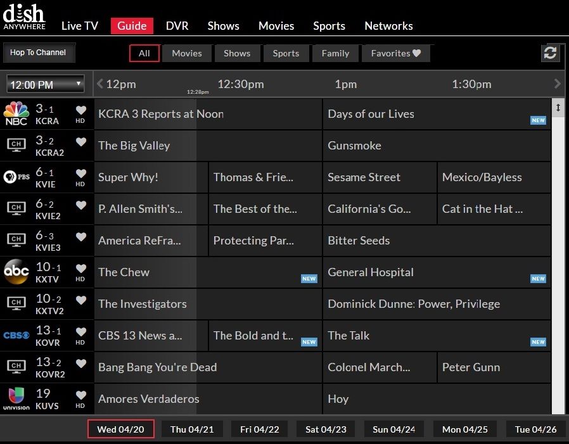Favorite channel 3-1 KCRA with heart
Screen dimensions: 569x444
coord(80,110)
